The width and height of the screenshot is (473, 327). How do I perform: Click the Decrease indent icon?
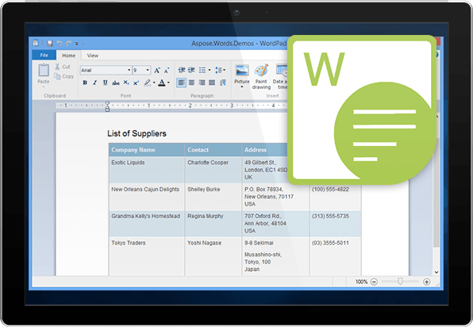181,70
